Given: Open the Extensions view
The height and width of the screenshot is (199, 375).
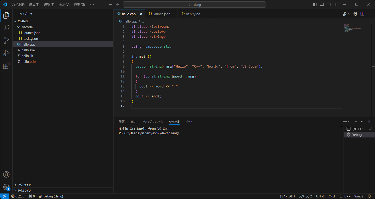Looking at the screenshot, I should point(6,66).
